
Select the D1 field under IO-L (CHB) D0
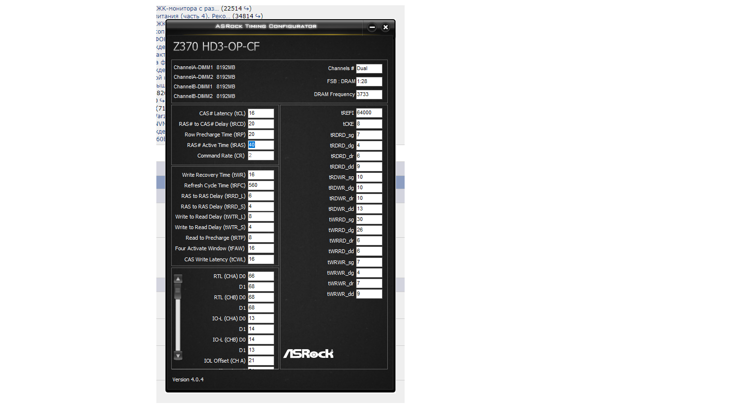coord(261,350)
